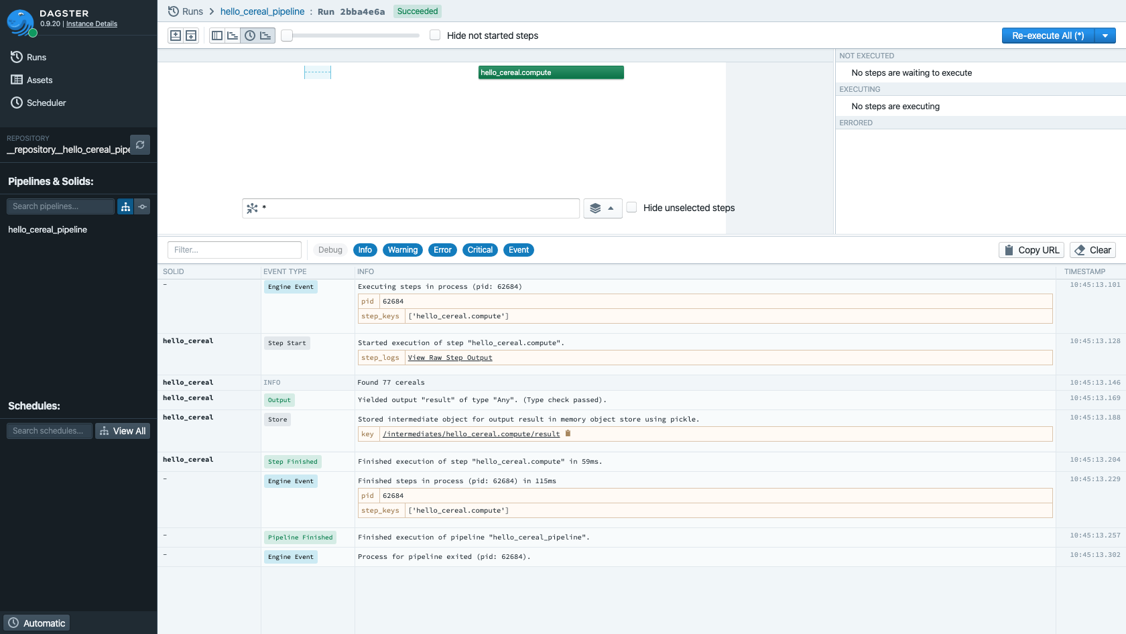Open the /intermediates/hello_cereal.compute/result link
Image resolution: width=1126 pixels, height=634 pixels.
(472, 434)
